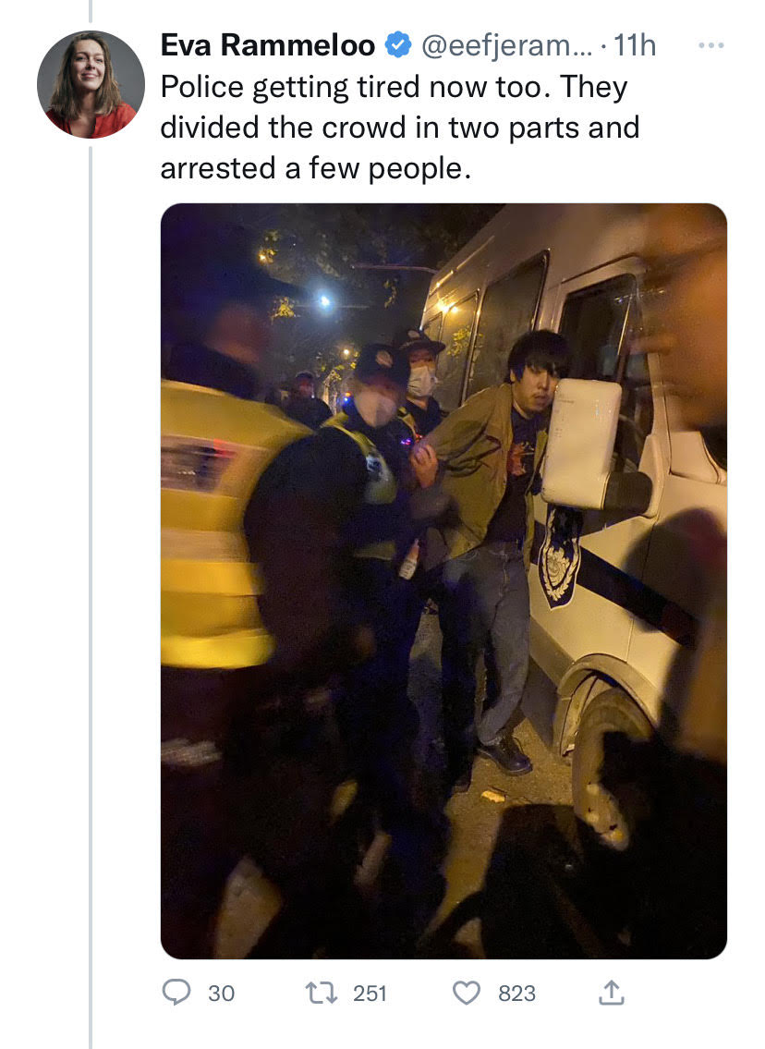Open the share upload-arrow icon
The height and width of the screenshot is (1049, 765).
[612, 993]
